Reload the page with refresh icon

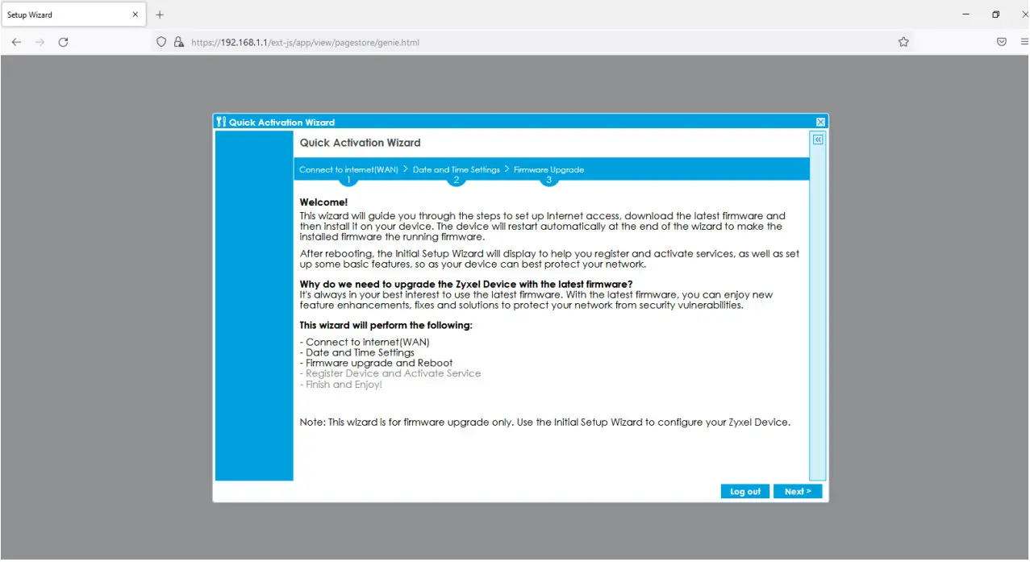coord(63,42)
